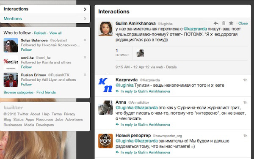
Task: Favorite the tweet using the star icon
Action: [x=231, y=23]
